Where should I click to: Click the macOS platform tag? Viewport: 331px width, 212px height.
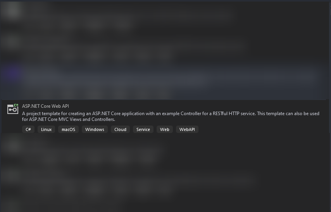click(x=68, y=129)
